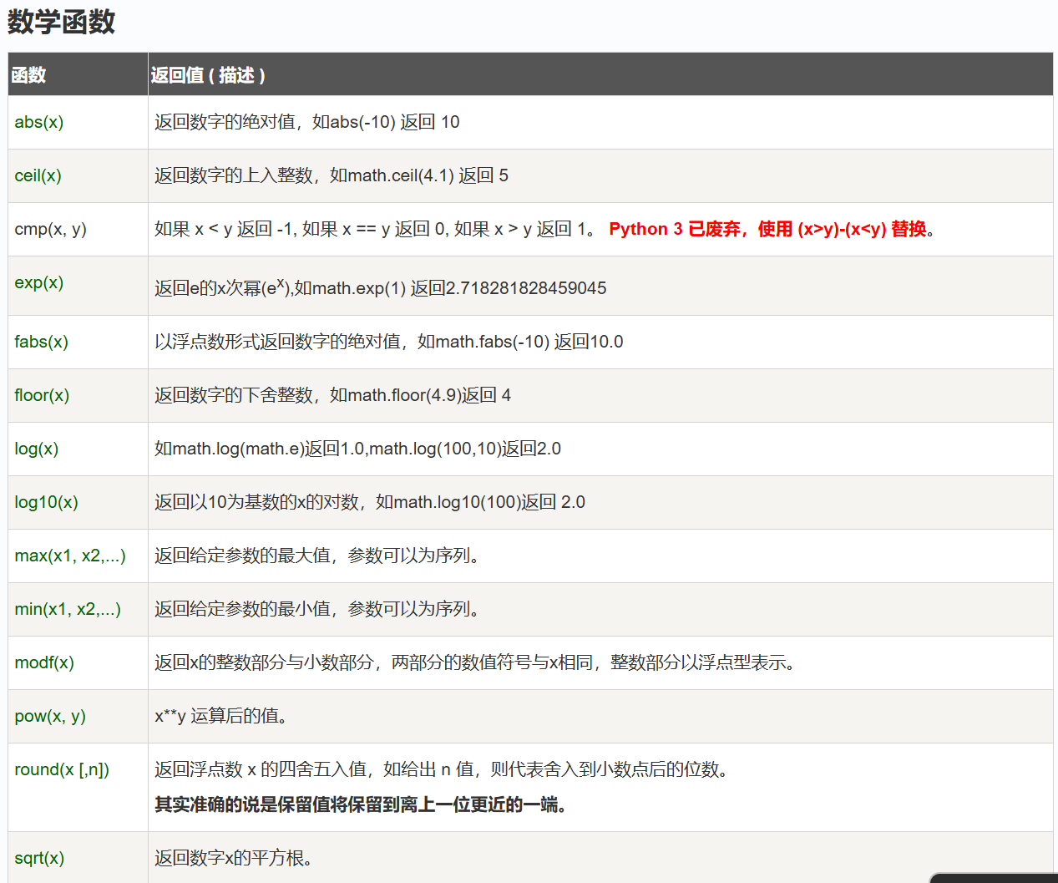The image size is (1058, 883).
Task: Open the abs(x) function link
Action: (38, 122)
